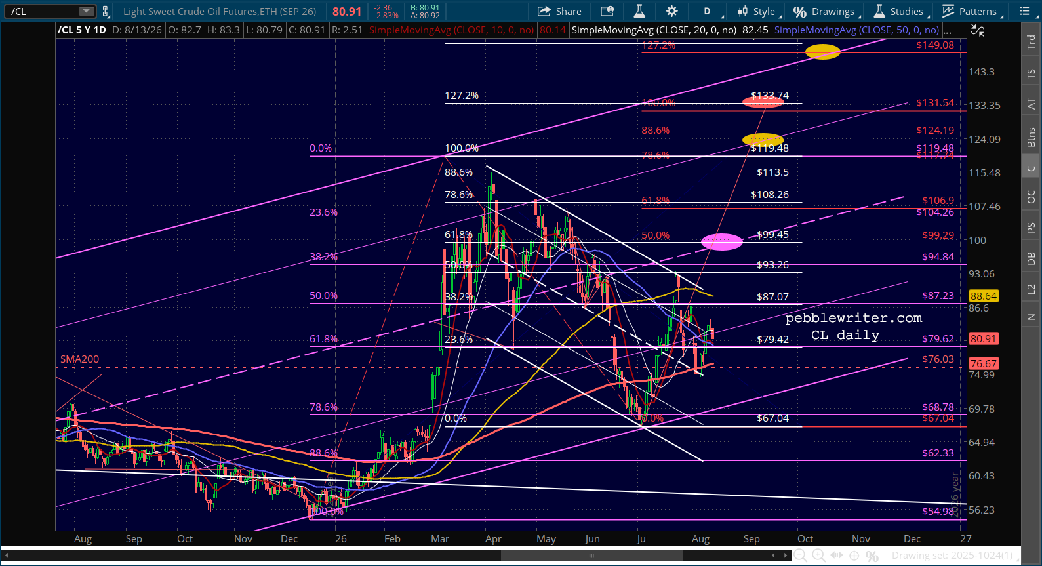Click the SimpleMovingAvg (CLOSE, 10) study label
1042x566 pixels.
452,30
